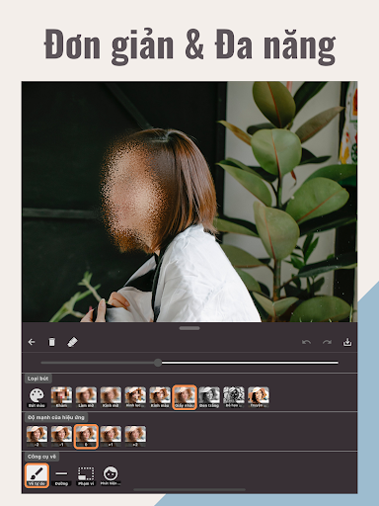Go back using the left arrow icon

[x=32, y=342]
